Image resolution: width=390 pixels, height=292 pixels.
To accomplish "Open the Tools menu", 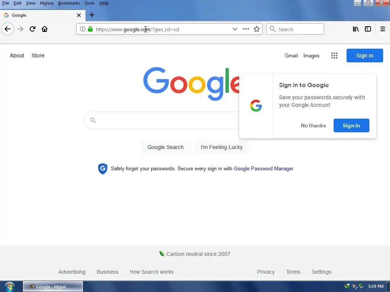I will (90, 3).
